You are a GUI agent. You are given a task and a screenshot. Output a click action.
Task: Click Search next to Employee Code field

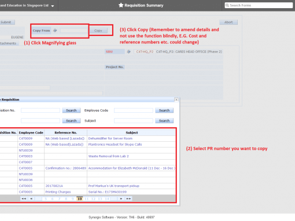coord(164,110)
